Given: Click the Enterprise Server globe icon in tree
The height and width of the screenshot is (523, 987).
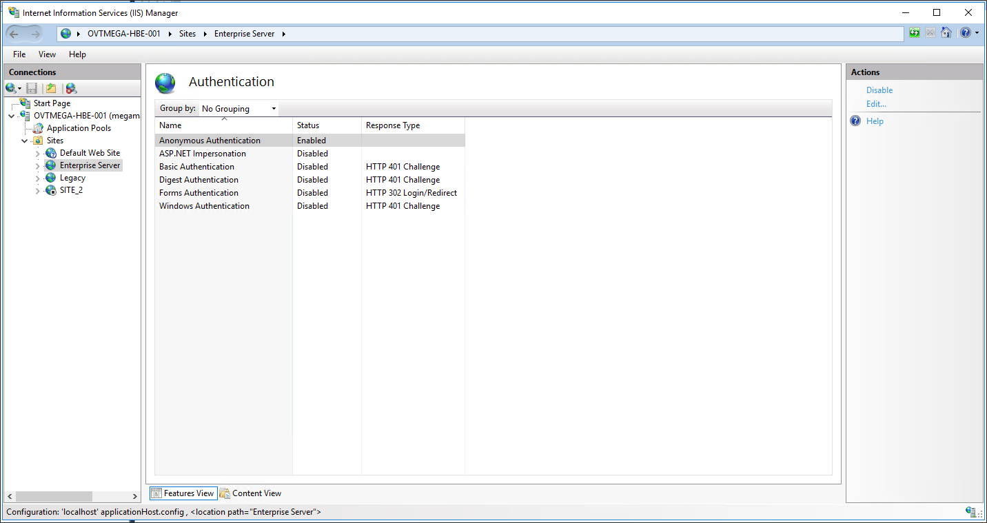Looking at the screenshot, I should (51, 165).
